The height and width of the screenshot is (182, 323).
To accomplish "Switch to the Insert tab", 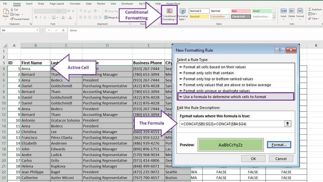I will pos(29,4).
